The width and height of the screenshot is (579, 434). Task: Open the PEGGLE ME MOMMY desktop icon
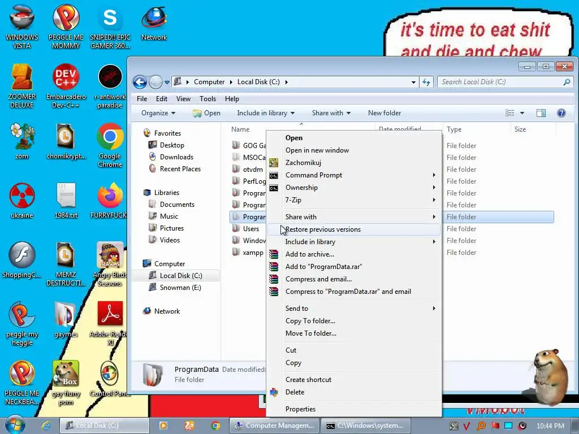click(x=66, y=26)
